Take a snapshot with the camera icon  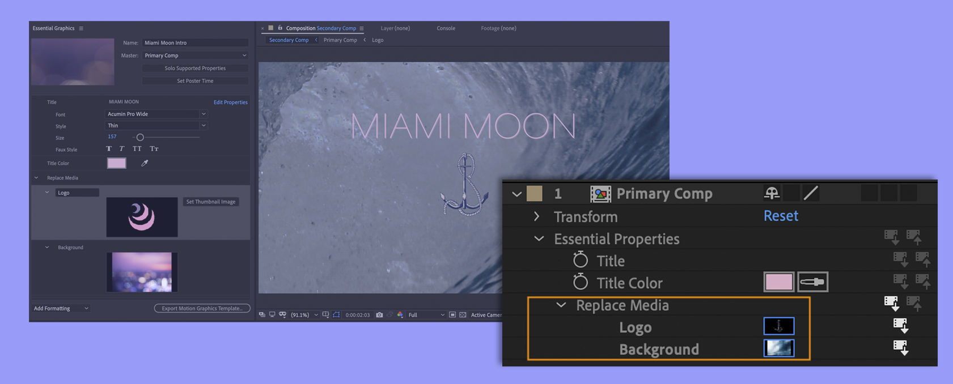[379, 315]
